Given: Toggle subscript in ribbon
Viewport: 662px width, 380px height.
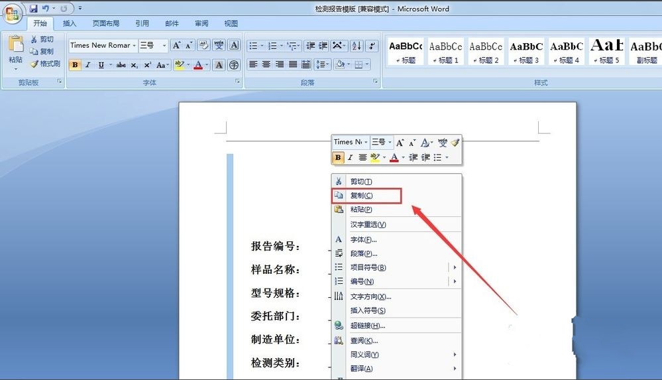Looking at the screenshot, I should click(134, 65).
